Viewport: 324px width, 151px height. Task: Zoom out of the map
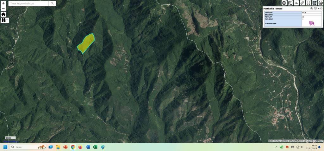click(x=3, y=9)
